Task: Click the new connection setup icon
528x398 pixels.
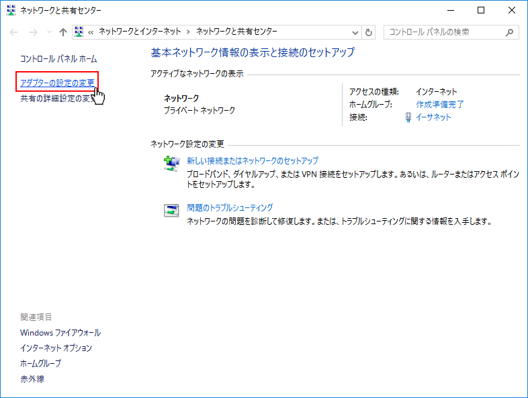Action: click(171, 164)
